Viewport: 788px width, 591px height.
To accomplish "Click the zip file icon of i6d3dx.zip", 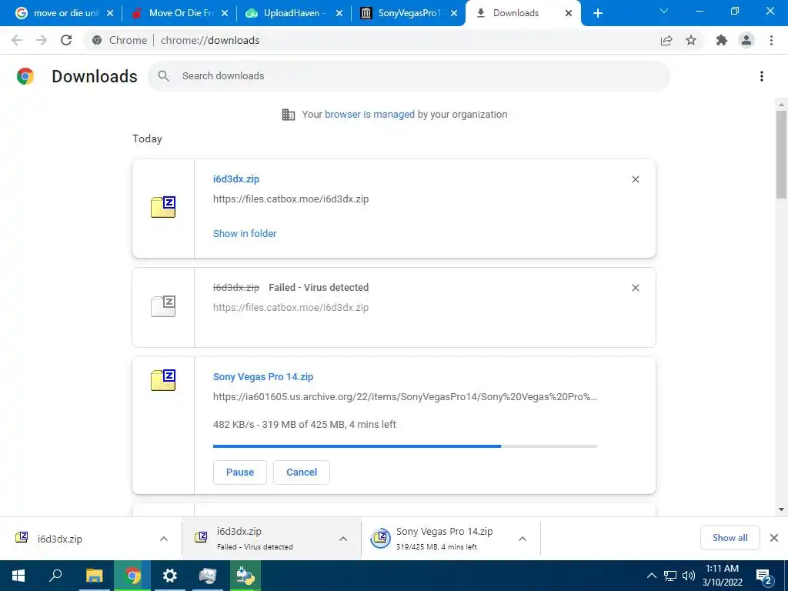I will tap(163, 207).
